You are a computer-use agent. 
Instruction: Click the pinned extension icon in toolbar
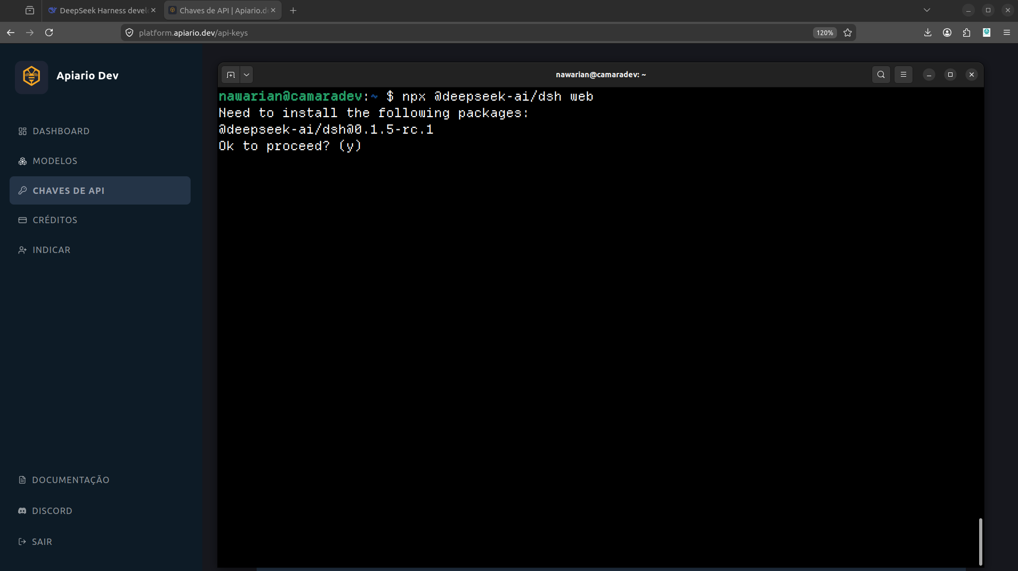(x=987, y=32)
